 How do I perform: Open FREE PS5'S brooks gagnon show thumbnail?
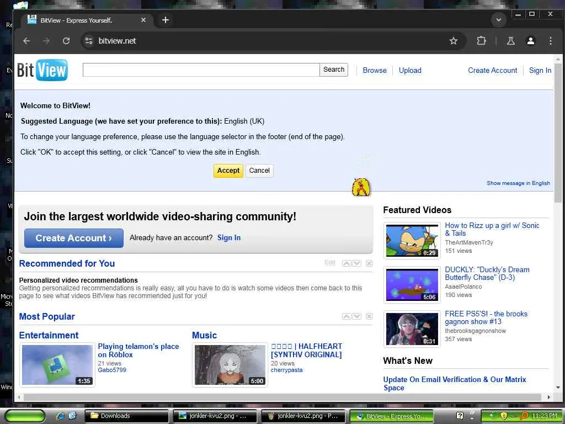(x=412, y=329)
